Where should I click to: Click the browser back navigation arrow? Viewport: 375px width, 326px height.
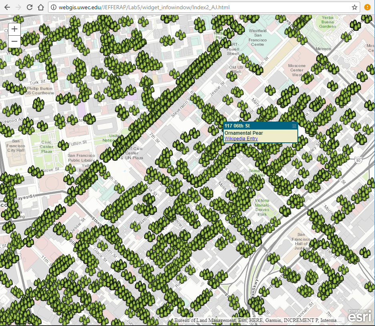[x=8, y=7]
